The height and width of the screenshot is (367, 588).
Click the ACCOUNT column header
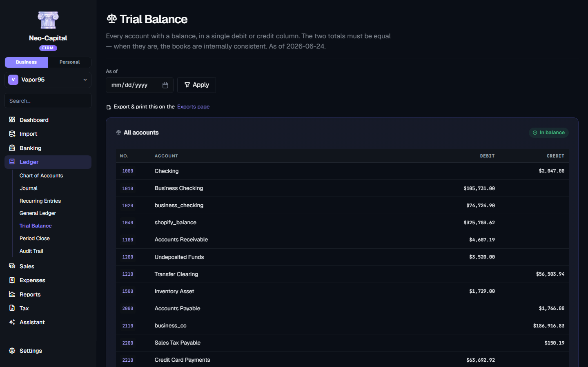[166, 156]
